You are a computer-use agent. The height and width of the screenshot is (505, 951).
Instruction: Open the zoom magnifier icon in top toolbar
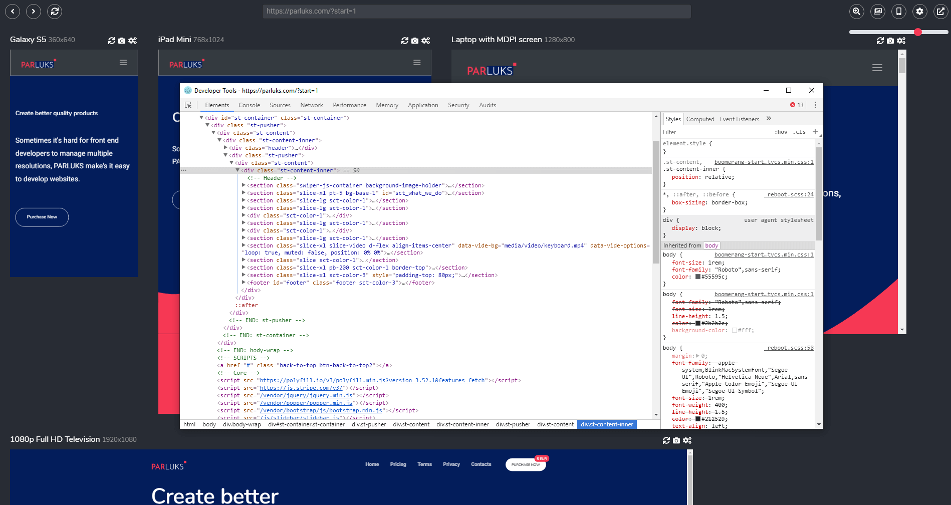click(857, 11)
